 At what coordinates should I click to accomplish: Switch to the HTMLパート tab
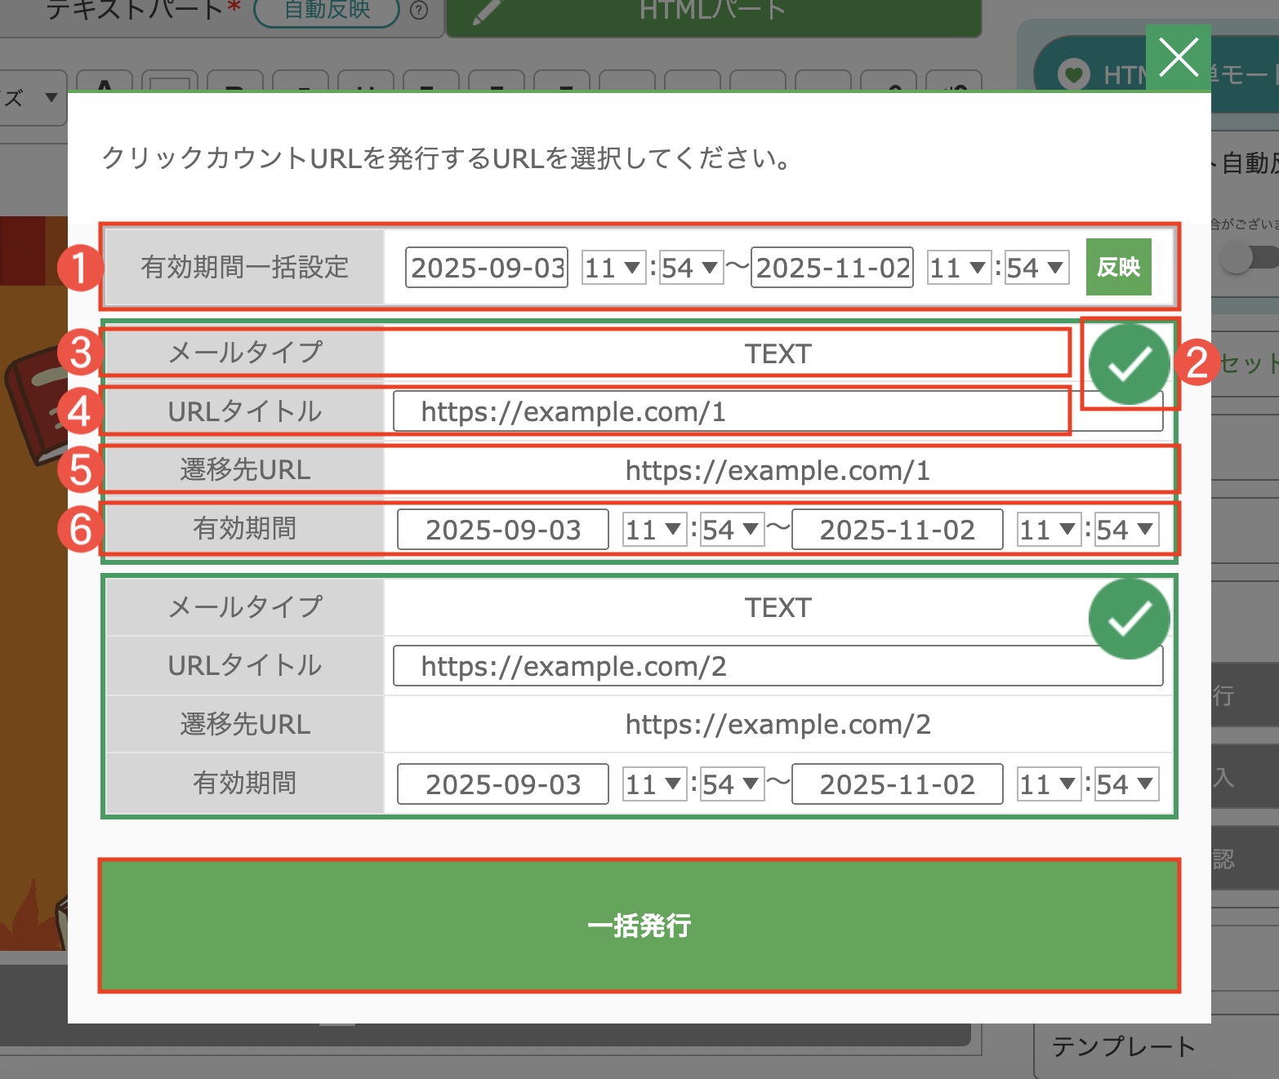713,13
